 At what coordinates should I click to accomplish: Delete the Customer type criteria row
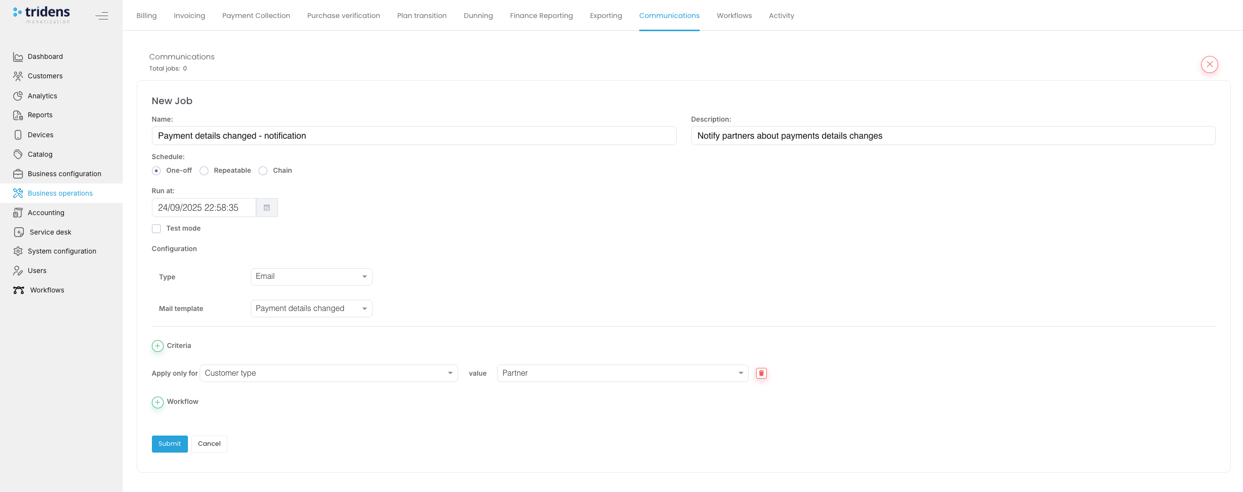[x=761, y=373]
